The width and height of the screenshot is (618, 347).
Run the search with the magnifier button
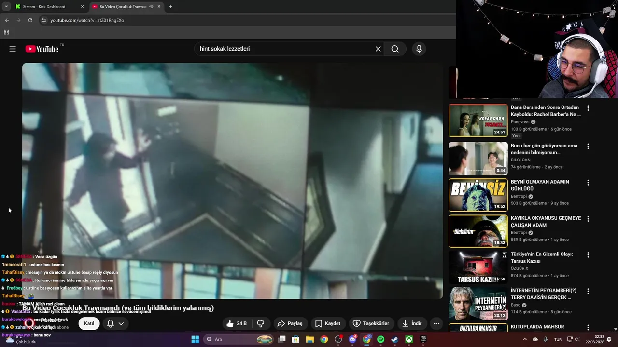click(395, 49)
